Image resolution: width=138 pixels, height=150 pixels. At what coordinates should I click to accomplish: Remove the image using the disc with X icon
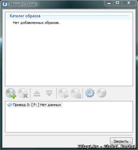(23, 93)
